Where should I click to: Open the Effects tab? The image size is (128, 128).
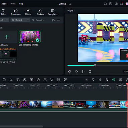point(28,12)
